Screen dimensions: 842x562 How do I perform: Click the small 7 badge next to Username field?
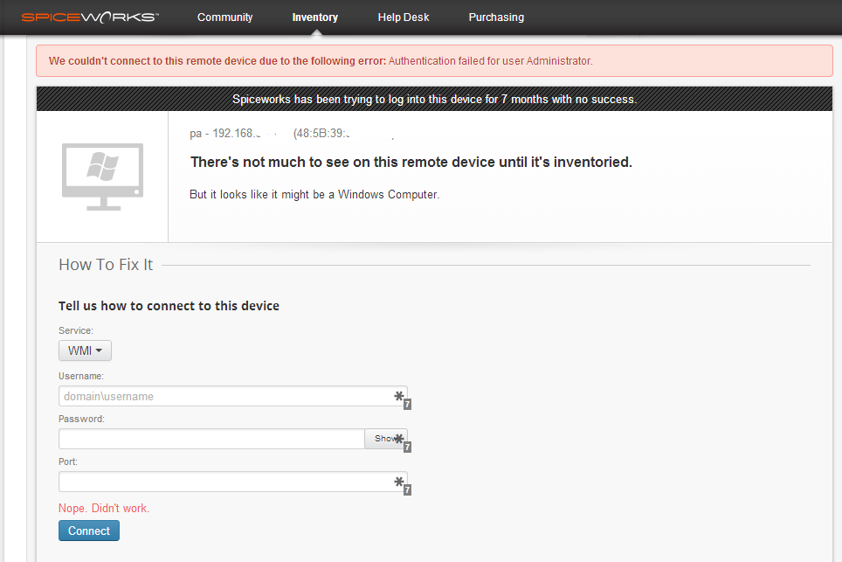point(405,403)
